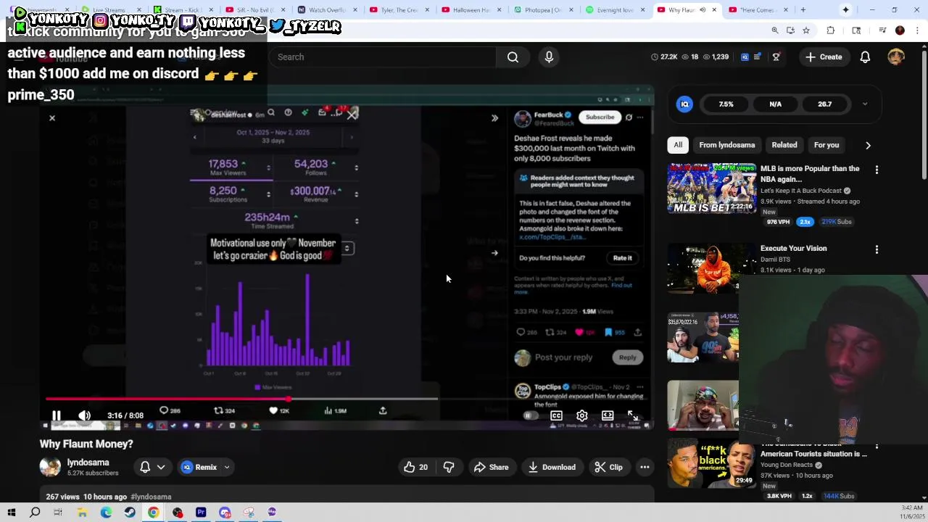Open Microsoft Edge from taskbar

[x=106, y=513]
